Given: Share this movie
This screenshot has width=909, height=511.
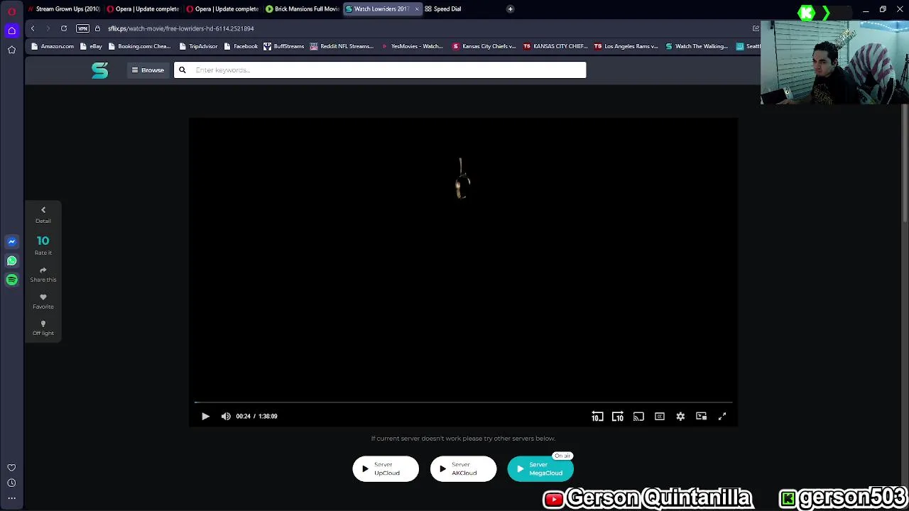Looking at the screenshot, I should click(43, 275).
